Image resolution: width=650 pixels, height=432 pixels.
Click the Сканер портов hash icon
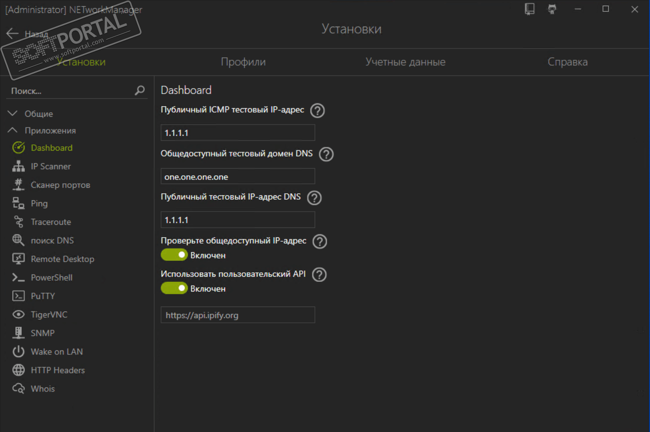pos(18,185)
